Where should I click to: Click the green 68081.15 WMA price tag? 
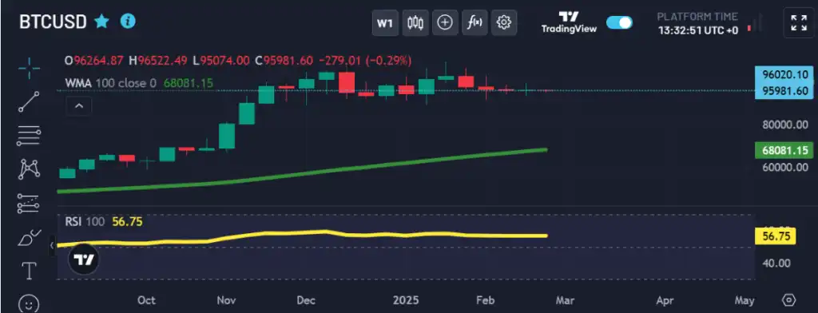coord(784,151)
